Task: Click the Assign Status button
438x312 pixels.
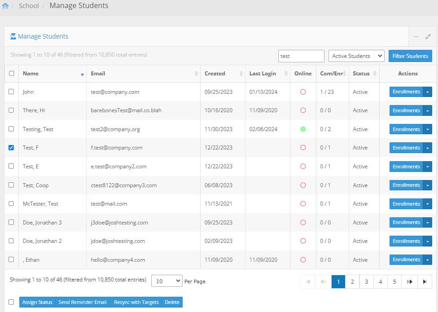Action: click(37, 302)
